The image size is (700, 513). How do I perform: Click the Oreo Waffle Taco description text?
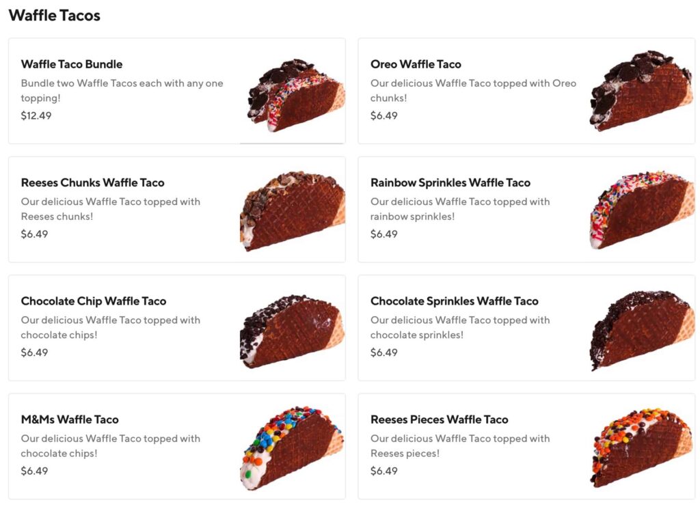473,89
